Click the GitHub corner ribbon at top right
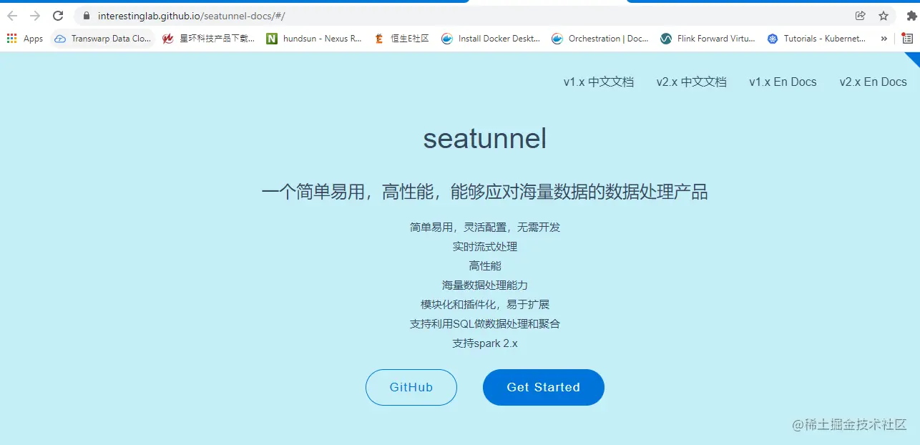 coord(914,57)
